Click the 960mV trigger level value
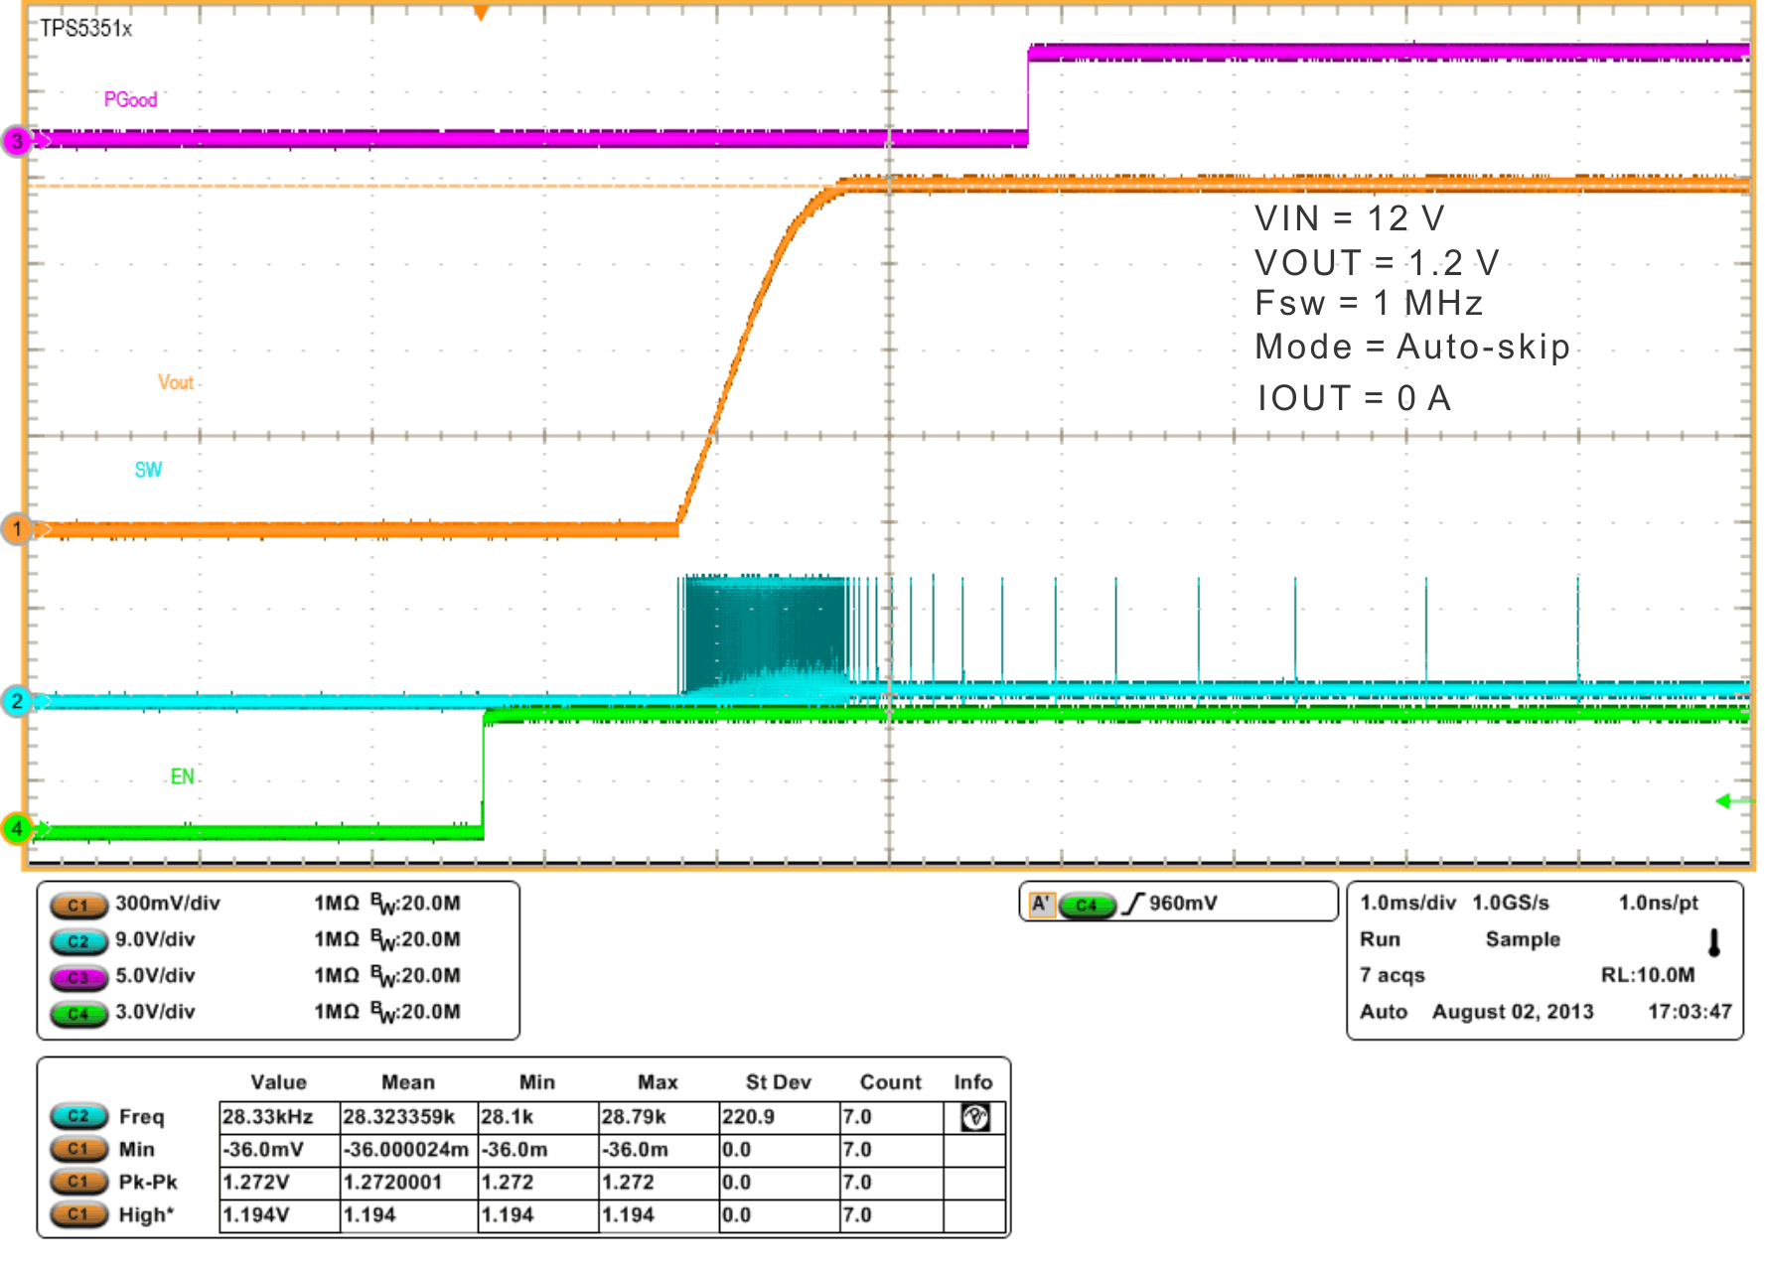 coord(1181,903)
